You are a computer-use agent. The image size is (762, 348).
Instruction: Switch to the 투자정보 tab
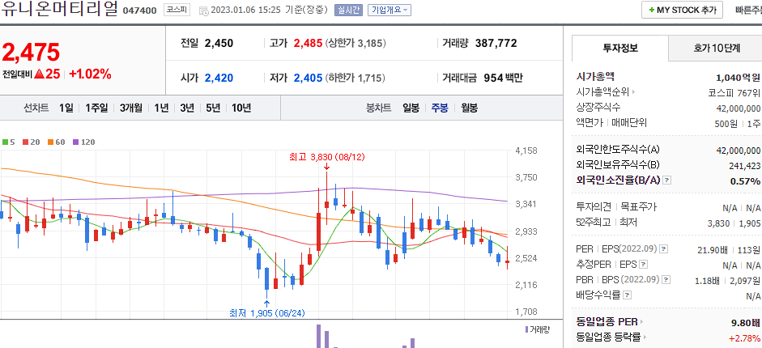click(619, 48)
